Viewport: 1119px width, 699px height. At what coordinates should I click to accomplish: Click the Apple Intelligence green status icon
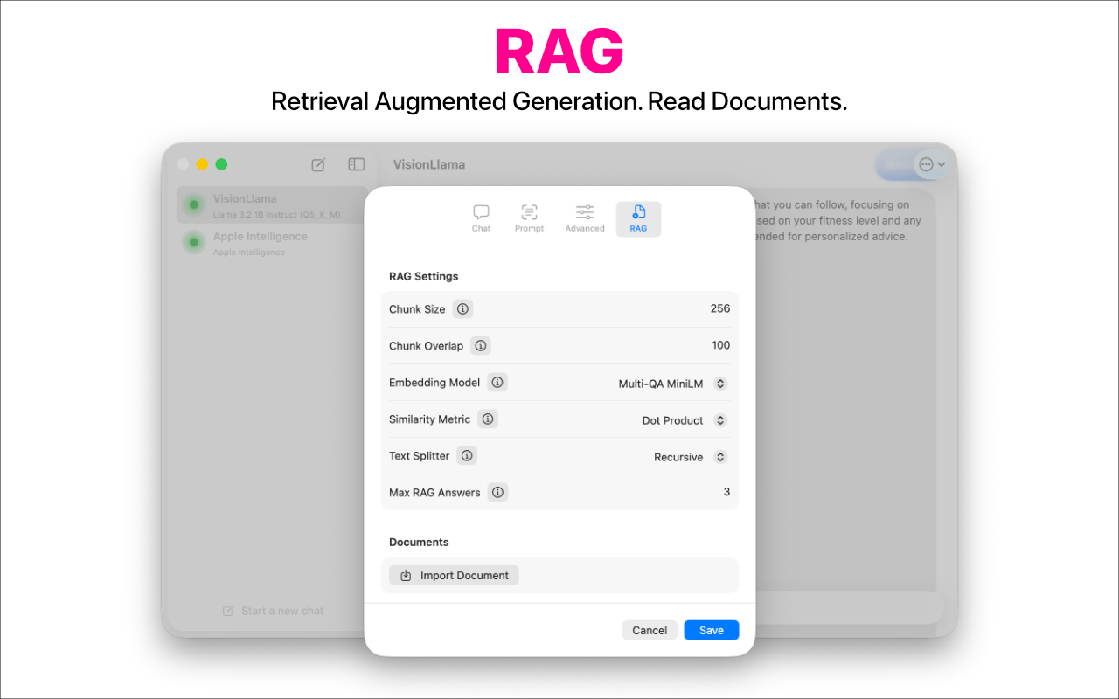tap(193, 242)
